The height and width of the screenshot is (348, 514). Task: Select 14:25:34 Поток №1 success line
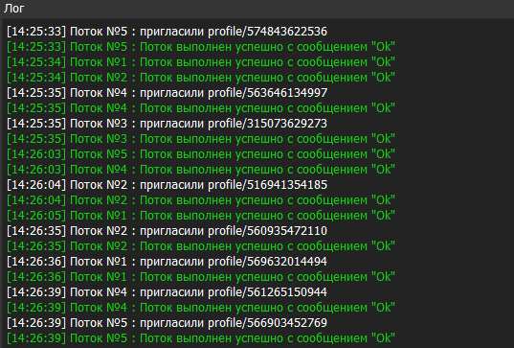coord(201,62)
